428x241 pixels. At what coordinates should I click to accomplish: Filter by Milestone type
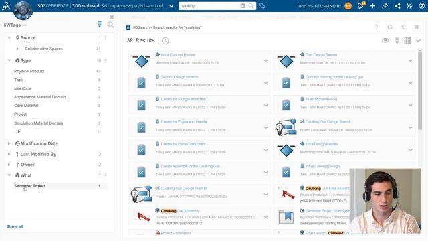pos(23,88)
